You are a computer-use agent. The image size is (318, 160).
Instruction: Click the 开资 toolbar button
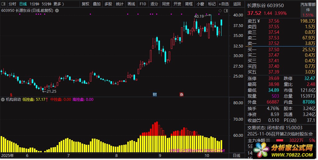point(177,4)
